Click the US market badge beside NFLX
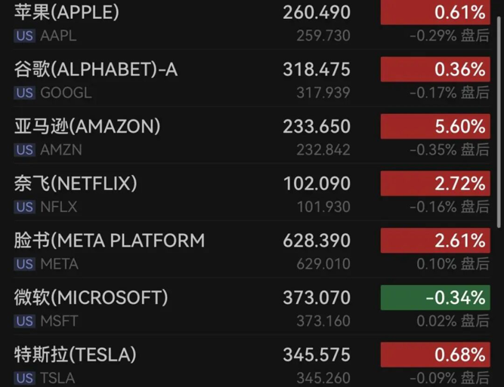 (24, 207)
